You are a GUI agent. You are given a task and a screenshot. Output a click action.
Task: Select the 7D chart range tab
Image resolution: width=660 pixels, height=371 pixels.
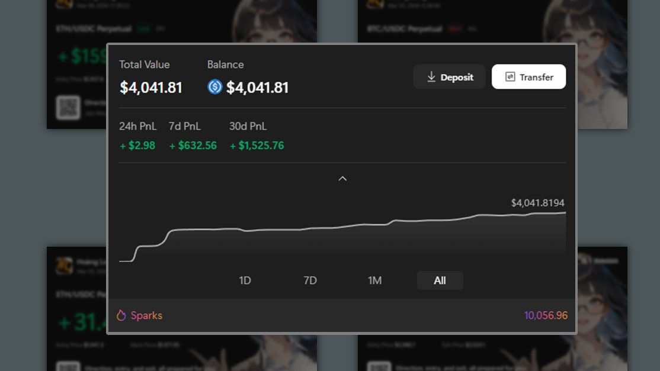[310, 280]
